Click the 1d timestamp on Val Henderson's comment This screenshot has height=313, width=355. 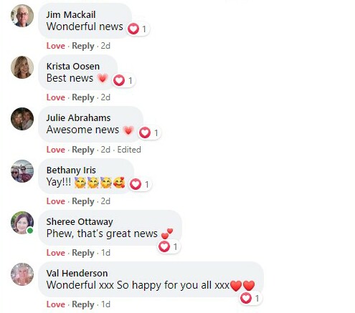[105, 304]
